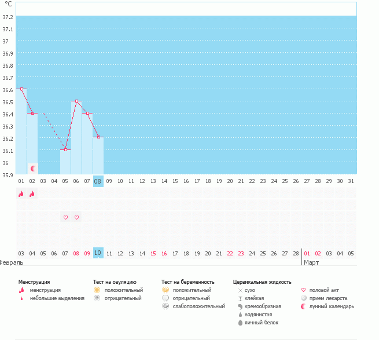The image size is (379, 340).
Task: Click the weak positive pregnancy test legend icon
Action: [165, 306]
